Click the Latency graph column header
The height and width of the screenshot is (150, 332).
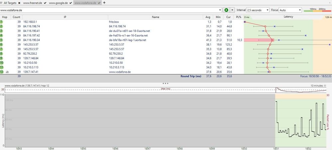288,17
